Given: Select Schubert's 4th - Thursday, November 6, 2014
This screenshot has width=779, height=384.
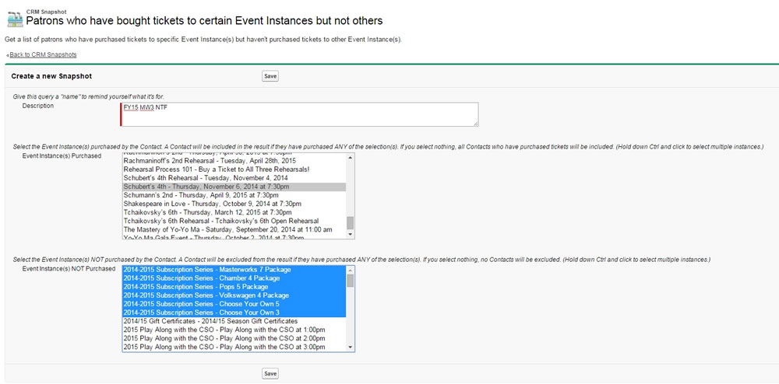Looking at the screenshot, I should pyautogui.click(x=234, y=187).
